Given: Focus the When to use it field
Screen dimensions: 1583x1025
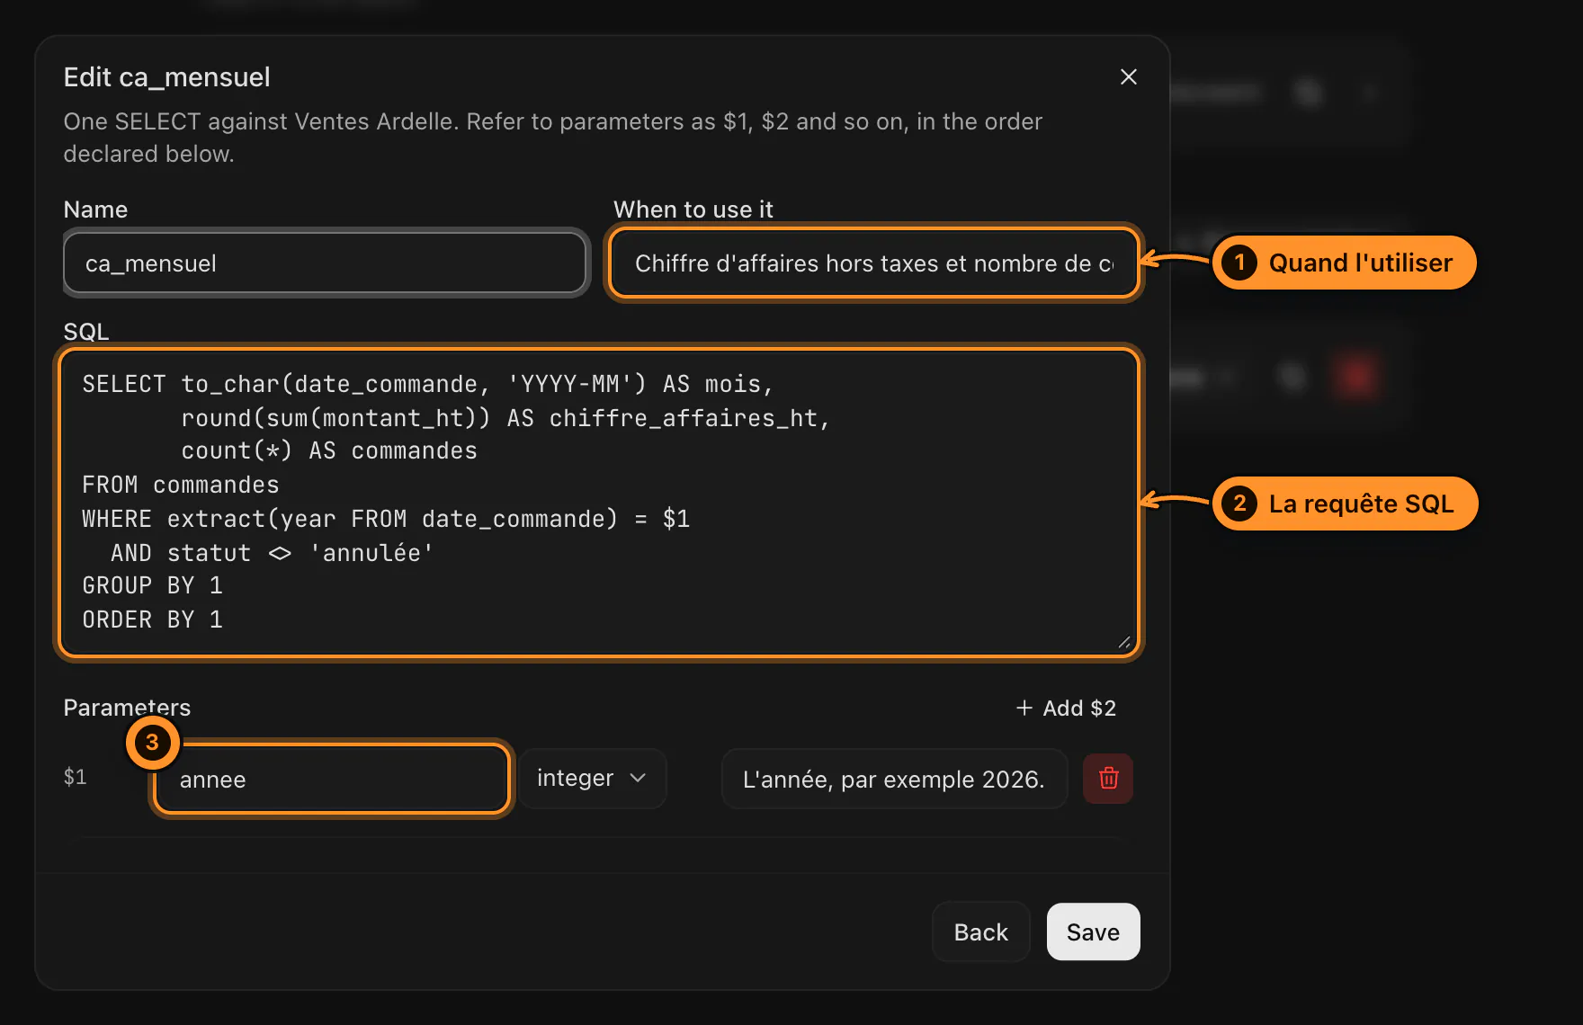Looking at the screenshot, I should (x=873, y=263).
